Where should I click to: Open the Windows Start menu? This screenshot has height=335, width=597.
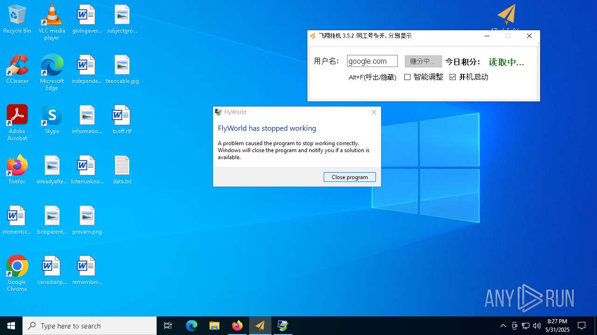click(x=11, y=326)
